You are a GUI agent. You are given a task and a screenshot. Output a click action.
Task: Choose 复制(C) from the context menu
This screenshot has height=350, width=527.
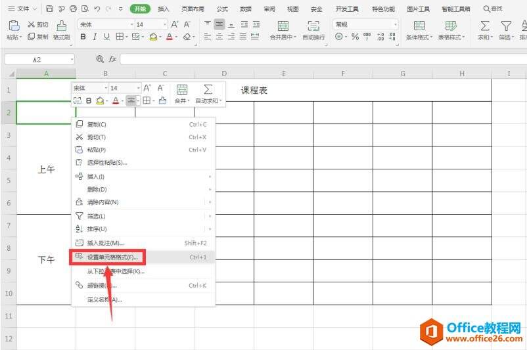pos(97,124)
